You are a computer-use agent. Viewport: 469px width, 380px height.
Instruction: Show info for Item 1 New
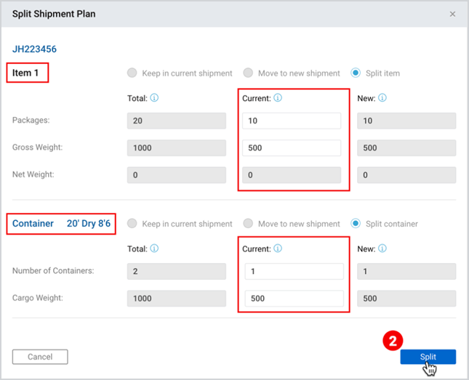[x=382, y=98]
